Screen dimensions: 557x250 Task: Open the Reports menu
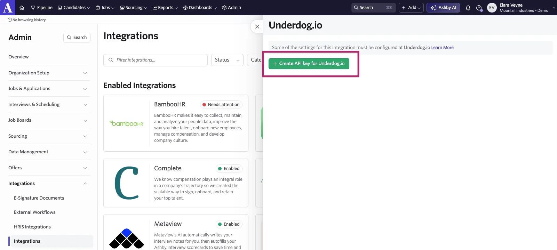[x=165, y=8]
